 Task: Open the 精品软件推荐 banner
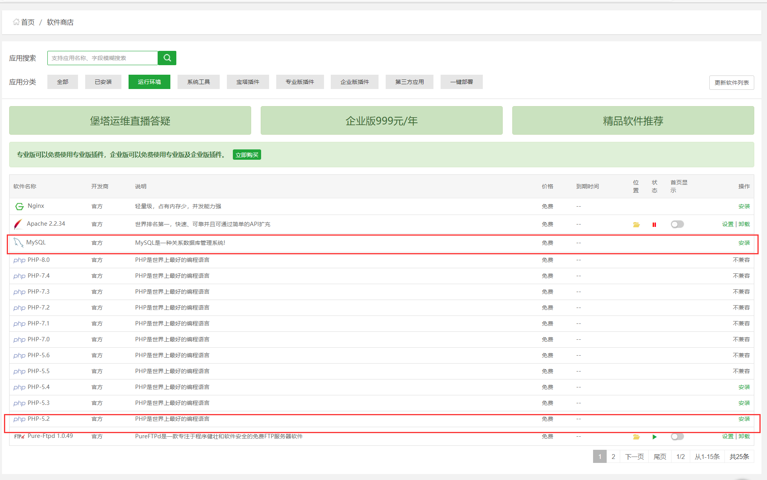click(x=633, y=120)
